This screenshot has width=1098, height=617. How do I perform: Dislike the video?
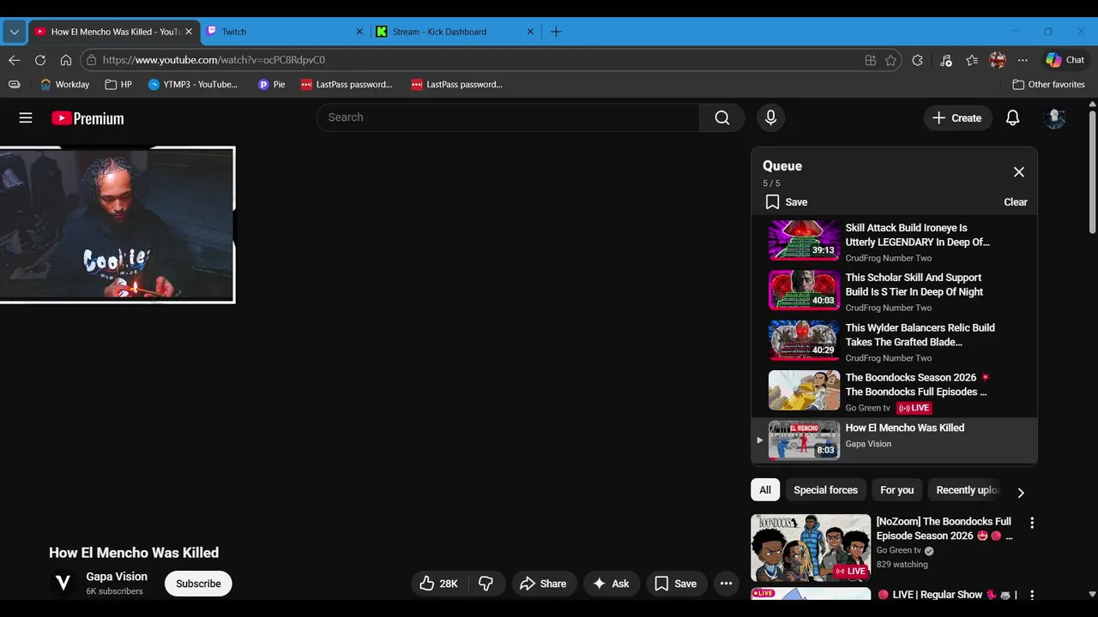(486, 584)
